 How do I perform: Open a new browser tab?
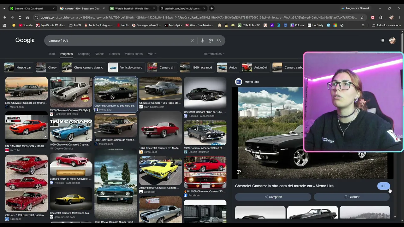[x=211, y=9]
